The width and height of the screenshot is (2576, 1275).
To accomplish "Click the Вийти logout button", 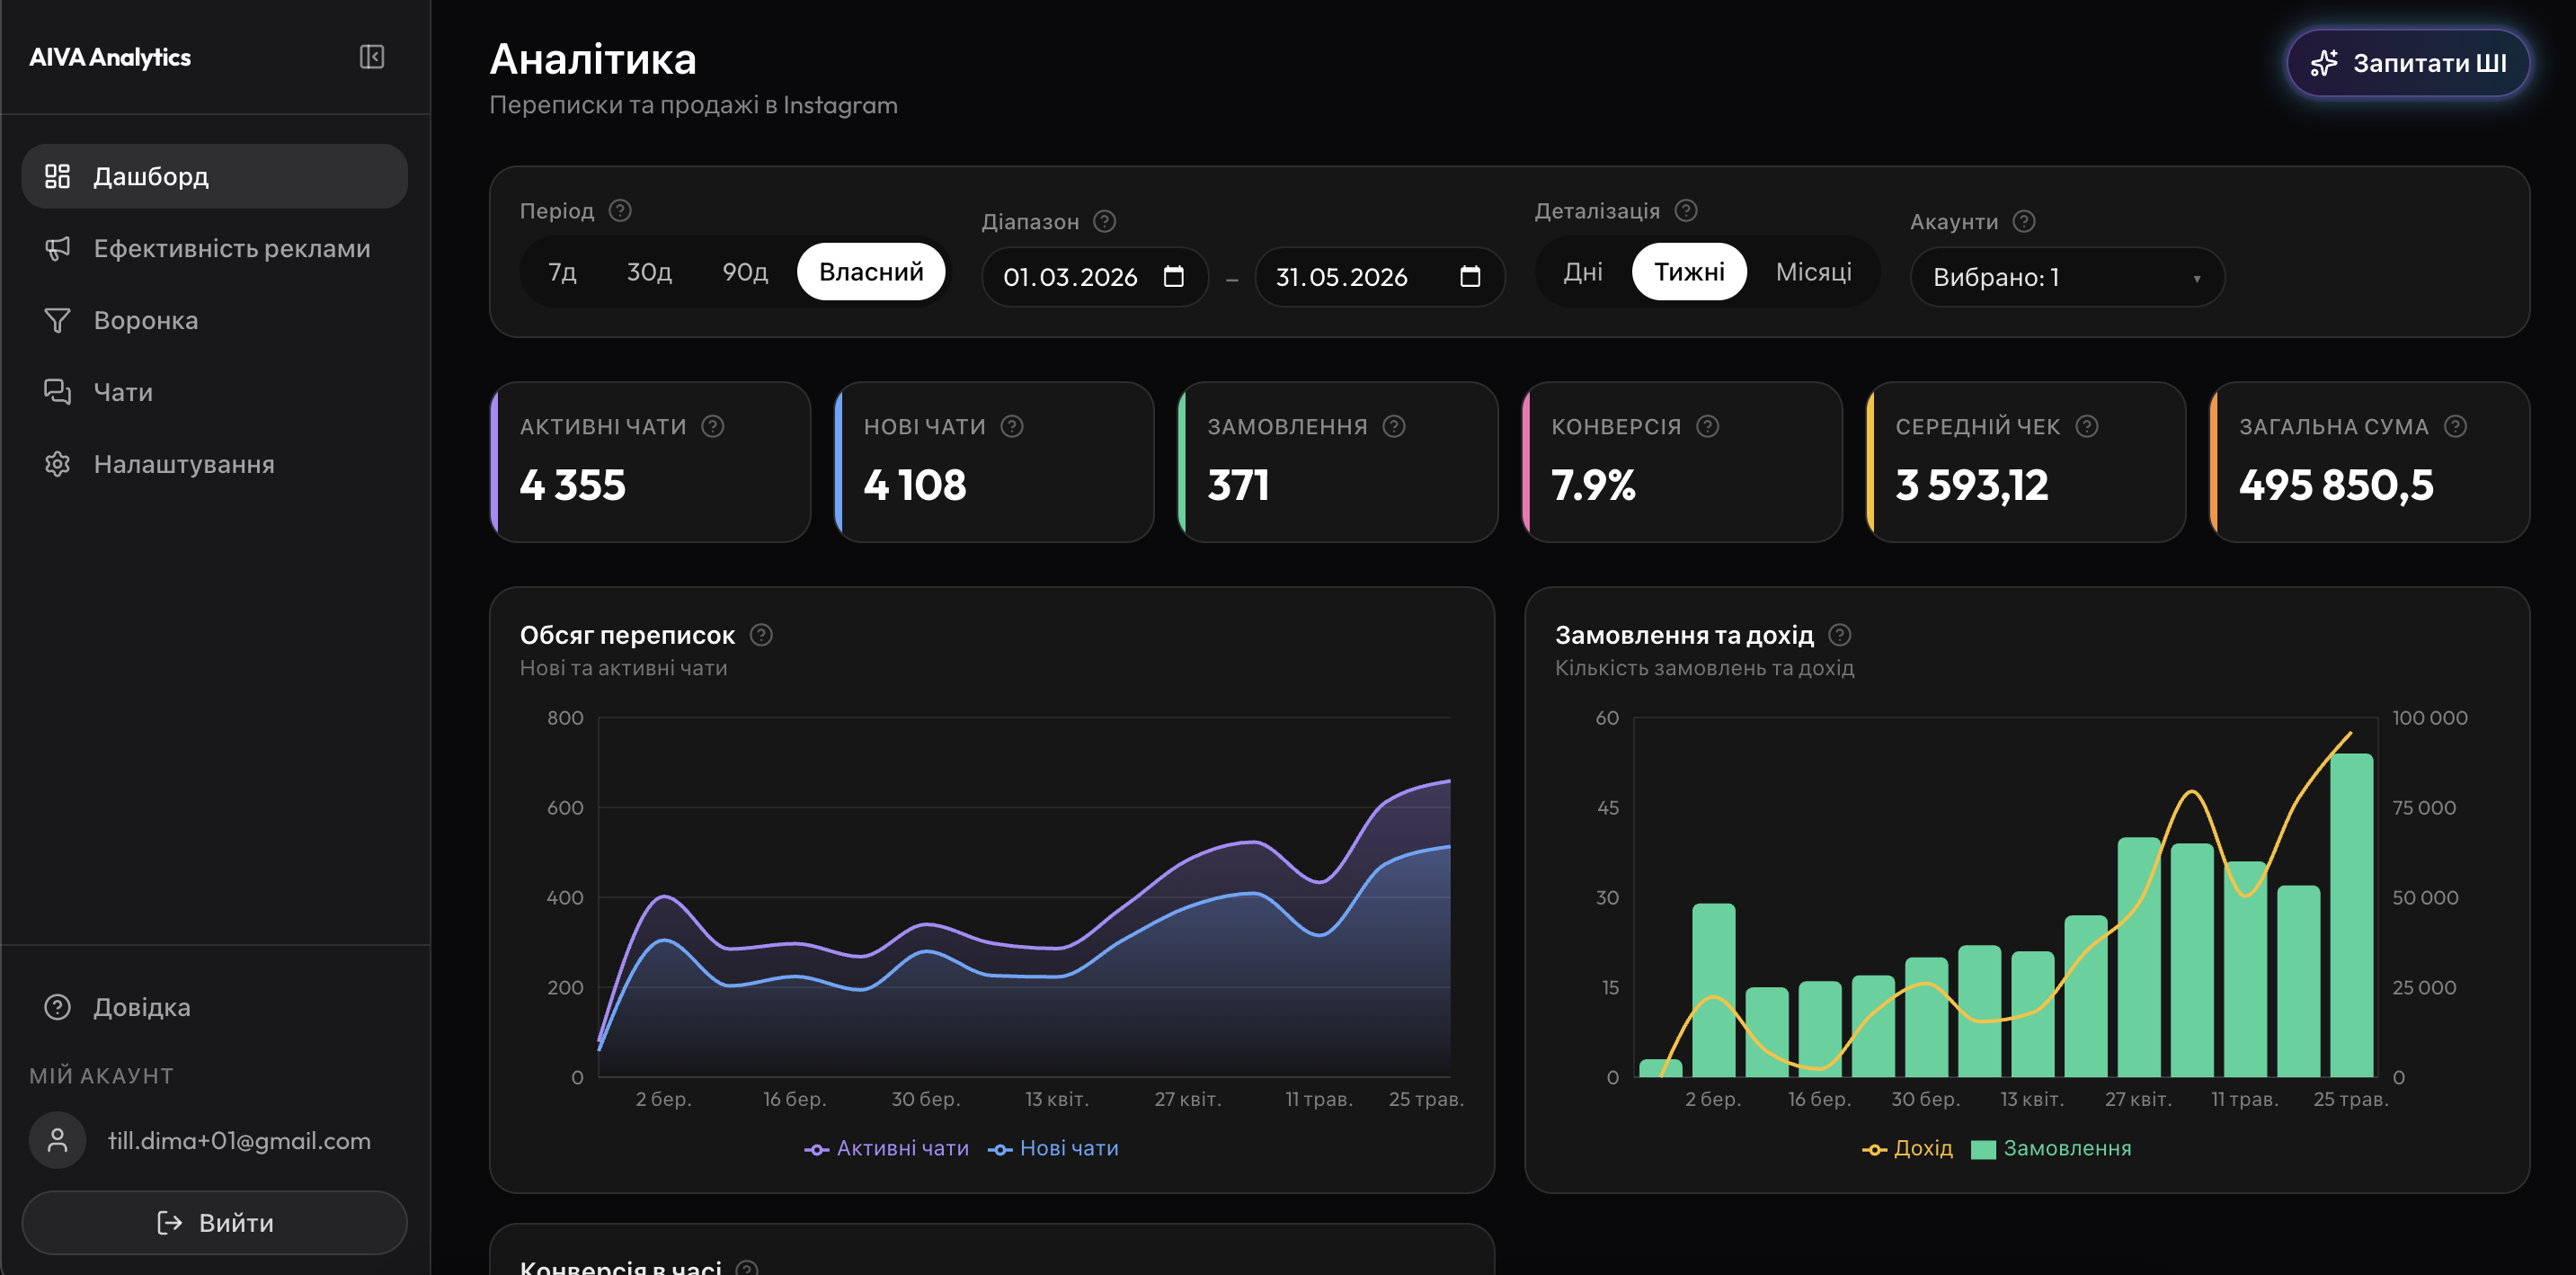I will [x=215, y=1222].
